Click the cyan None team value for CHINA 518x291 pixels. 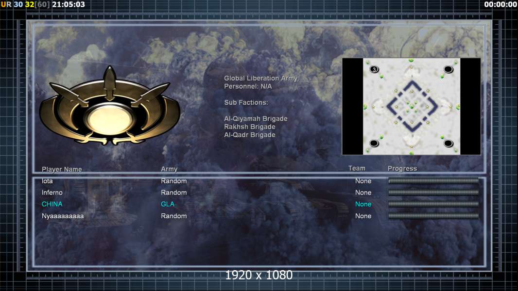(x=363, y=204)
